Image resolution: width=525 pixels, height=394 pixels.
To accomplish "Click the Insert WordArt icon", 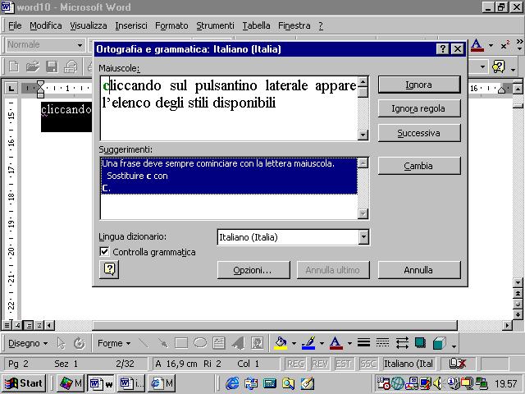I will coord(238,343).
